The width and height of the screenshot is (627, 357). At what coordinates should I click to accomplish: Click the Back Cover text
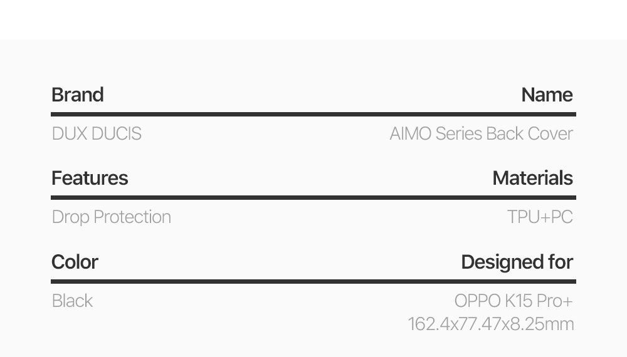coord(529,134)
